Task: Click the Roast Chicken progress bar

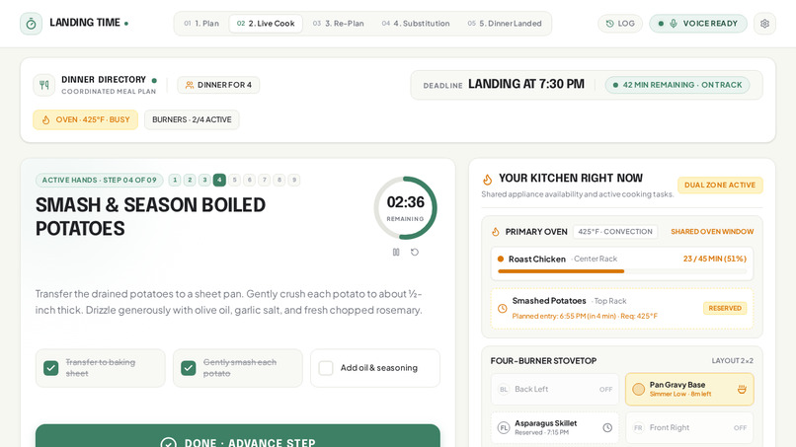Action: 622,271
